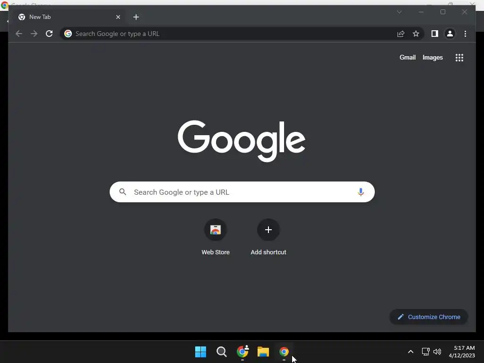Start voice search with microphone
The image size is (484, 363).
361,192
